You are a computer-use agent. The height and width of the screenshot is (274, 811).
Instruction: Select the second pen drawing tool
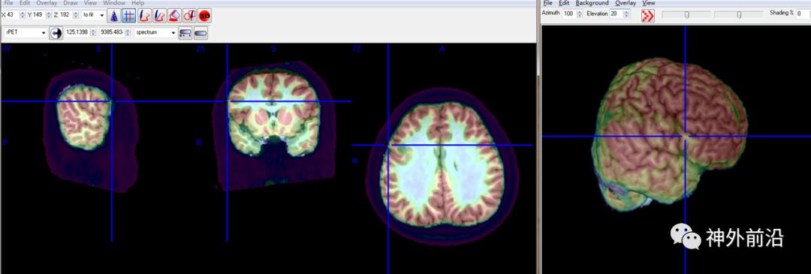click(159, 16)
